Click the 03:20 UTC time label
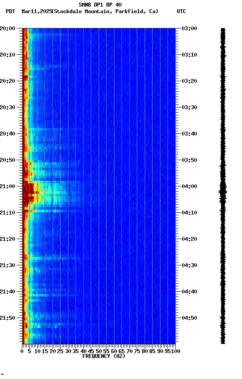Screen dimensions: 242x379 pos(189,81)
